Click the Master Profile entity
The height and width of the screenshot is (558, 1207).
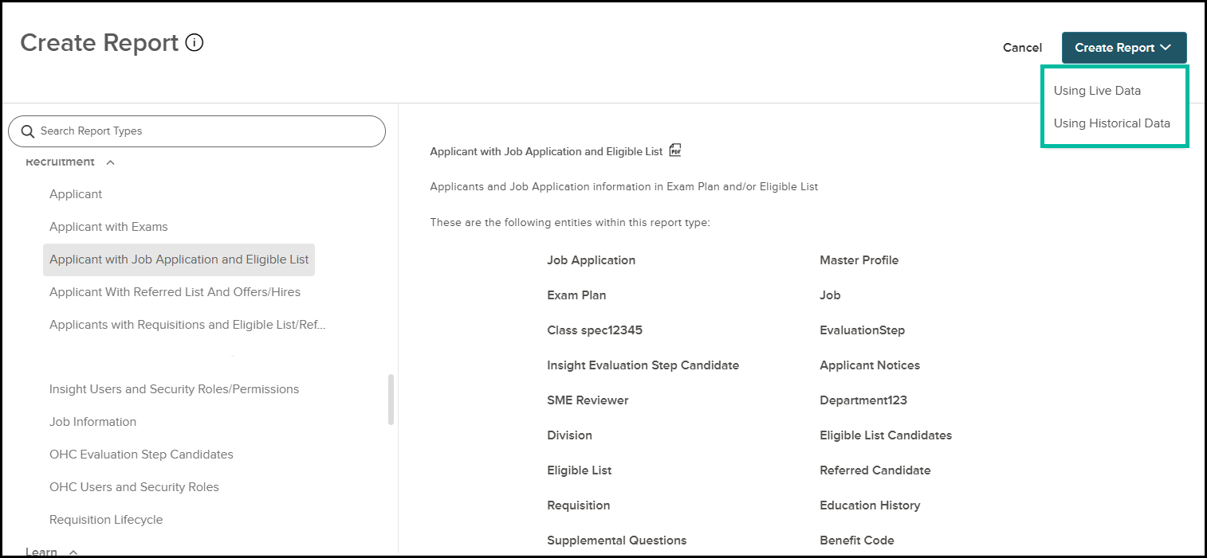[859, 260]
